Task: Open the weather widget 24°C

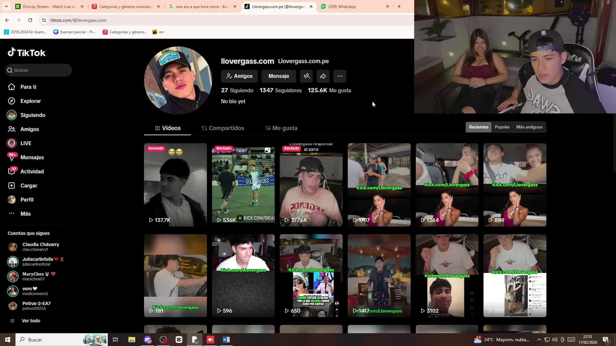Action: pos(501,340)
